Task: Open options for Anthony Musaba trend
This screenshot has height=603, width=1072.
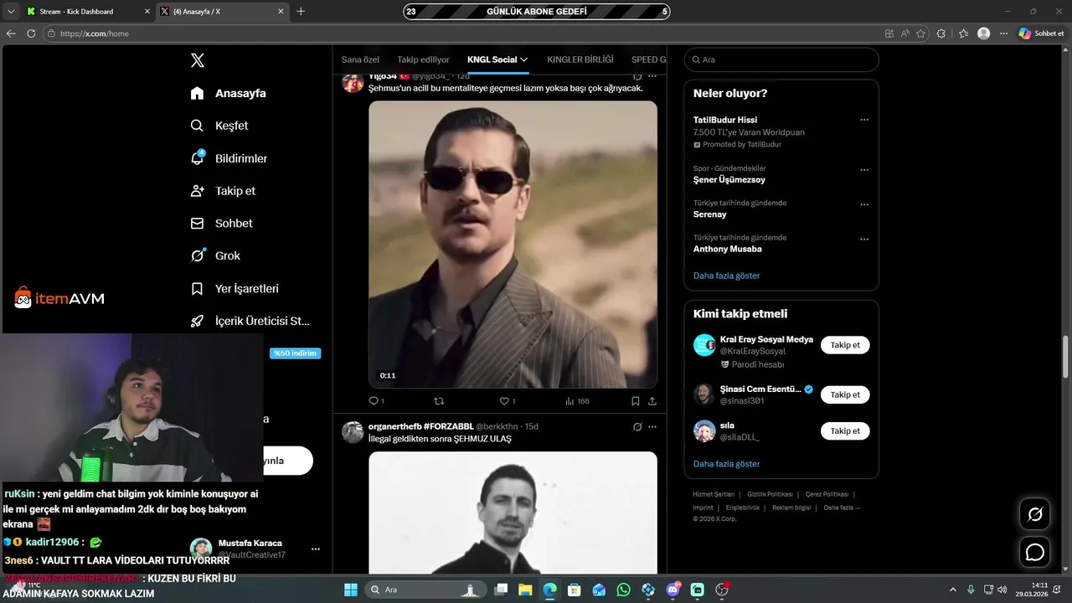Action: [x=864, y=239]
